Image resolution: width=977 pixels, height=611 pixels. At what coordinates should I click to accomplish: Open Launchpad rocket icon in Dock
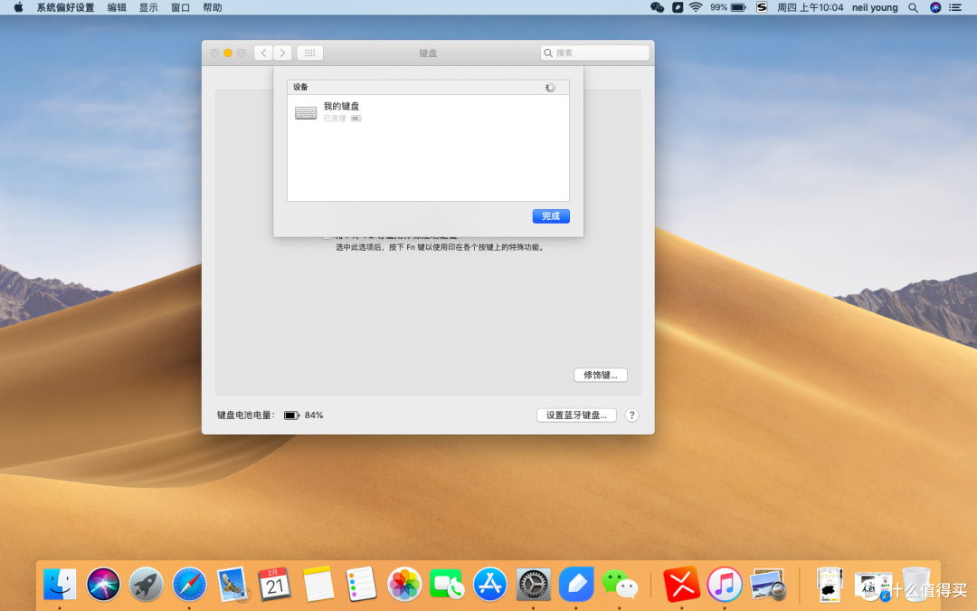[x=147, y=585]
